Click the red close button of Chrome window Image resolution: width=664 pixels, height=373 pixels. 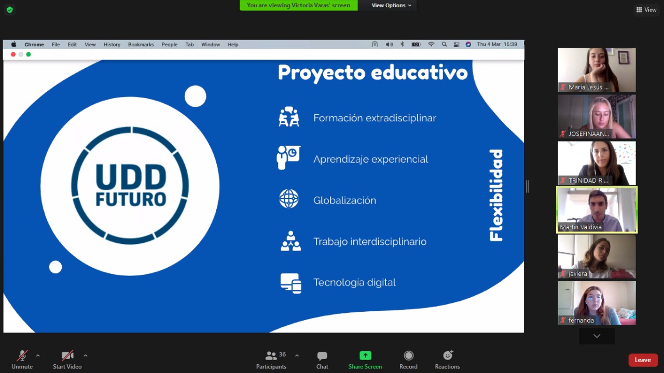coord(13,54)
